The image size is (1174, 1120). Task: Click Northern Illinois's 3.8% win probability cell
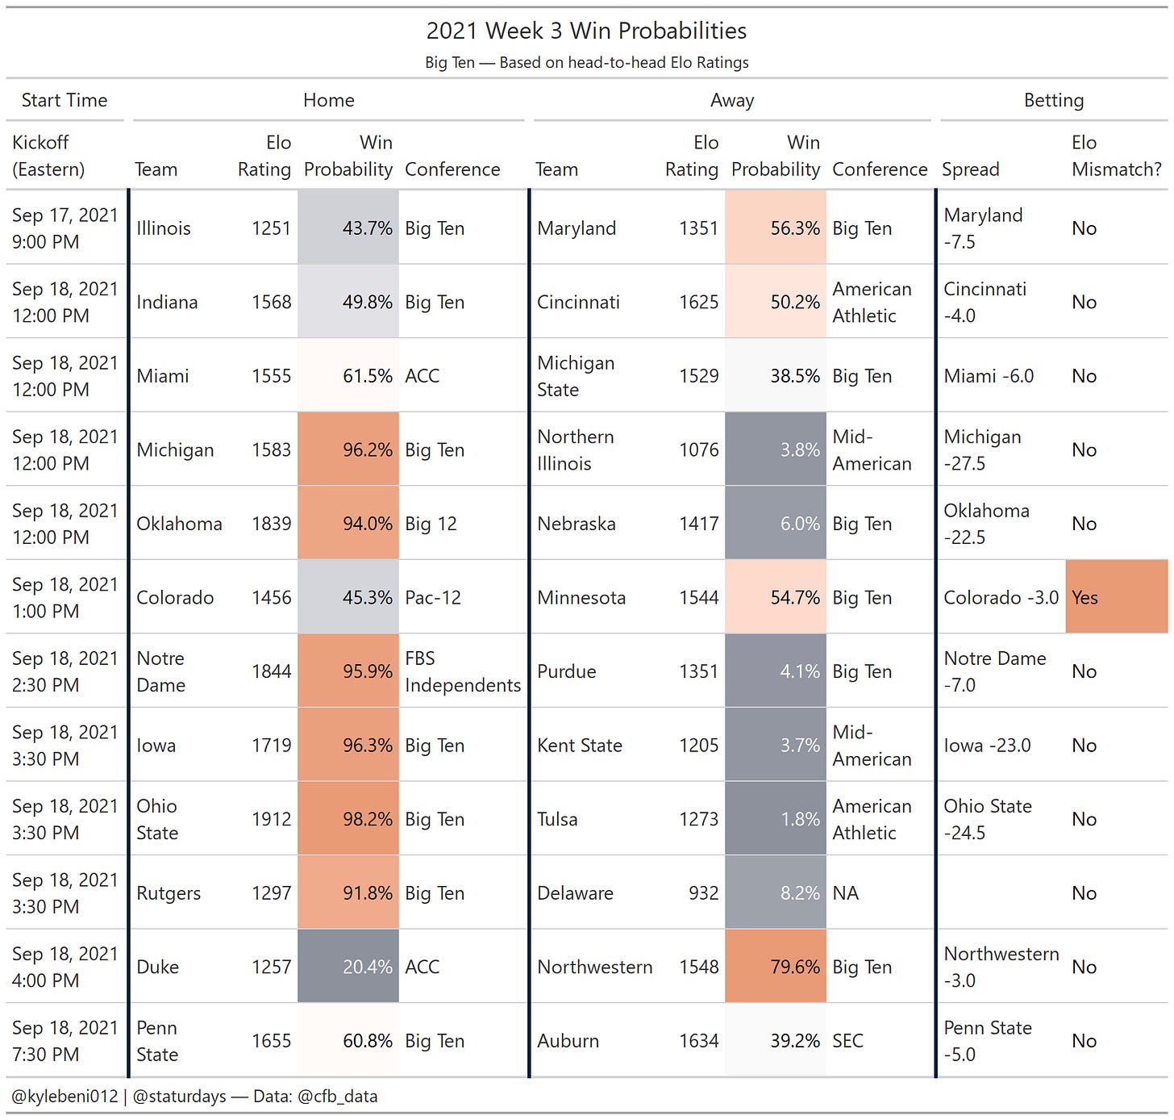776,449
